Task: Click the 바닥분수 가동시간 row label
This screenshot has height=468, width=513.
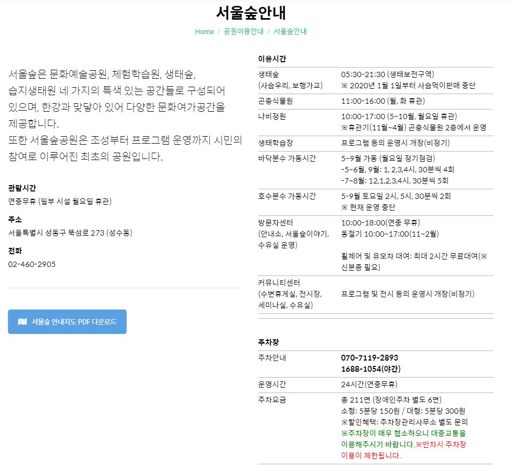Action: click(287, 158)
